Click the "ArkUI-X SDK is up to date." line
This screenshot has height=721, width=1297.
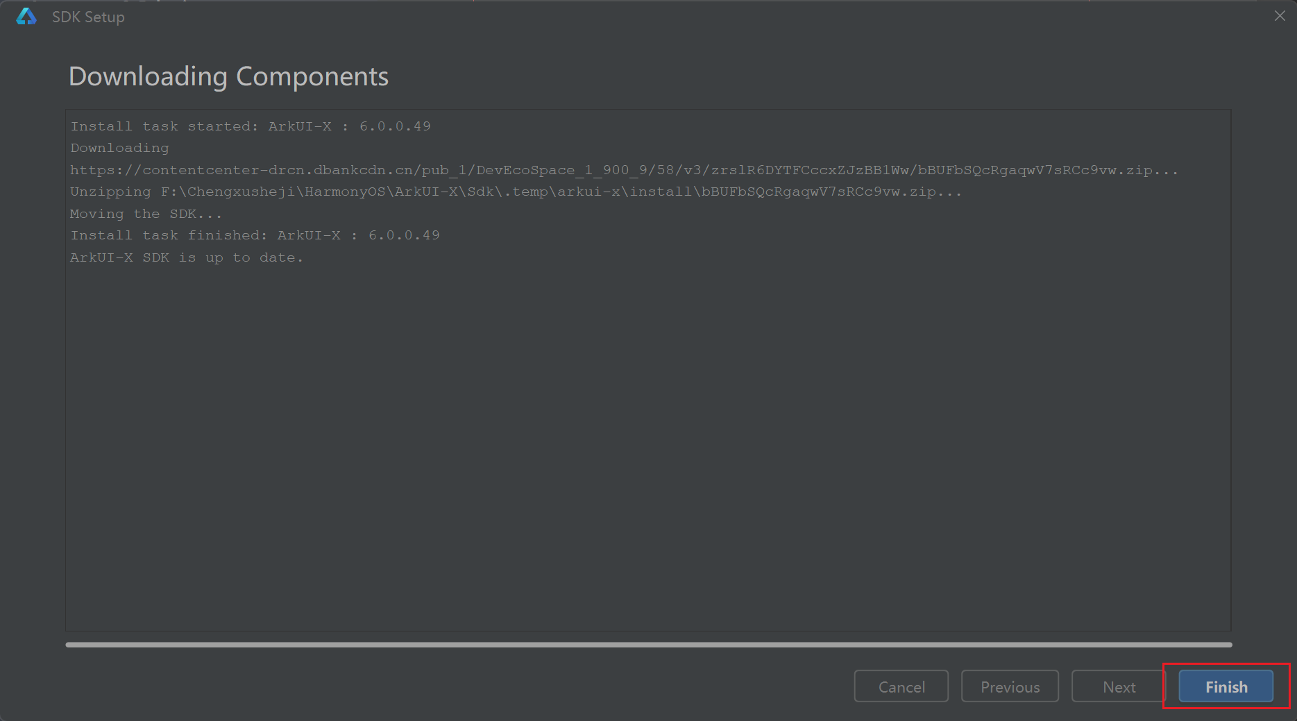click(186, 257)
